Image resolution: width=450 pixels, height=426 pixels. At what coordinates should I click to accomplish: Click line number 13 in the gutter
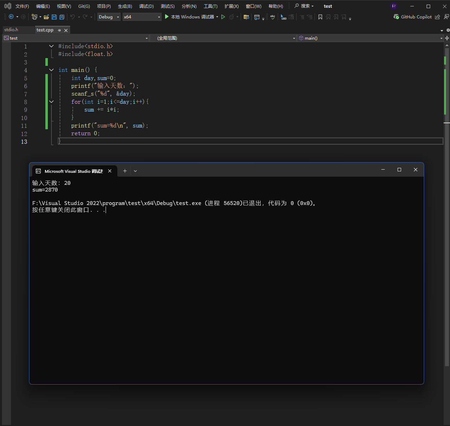[24, 142]
